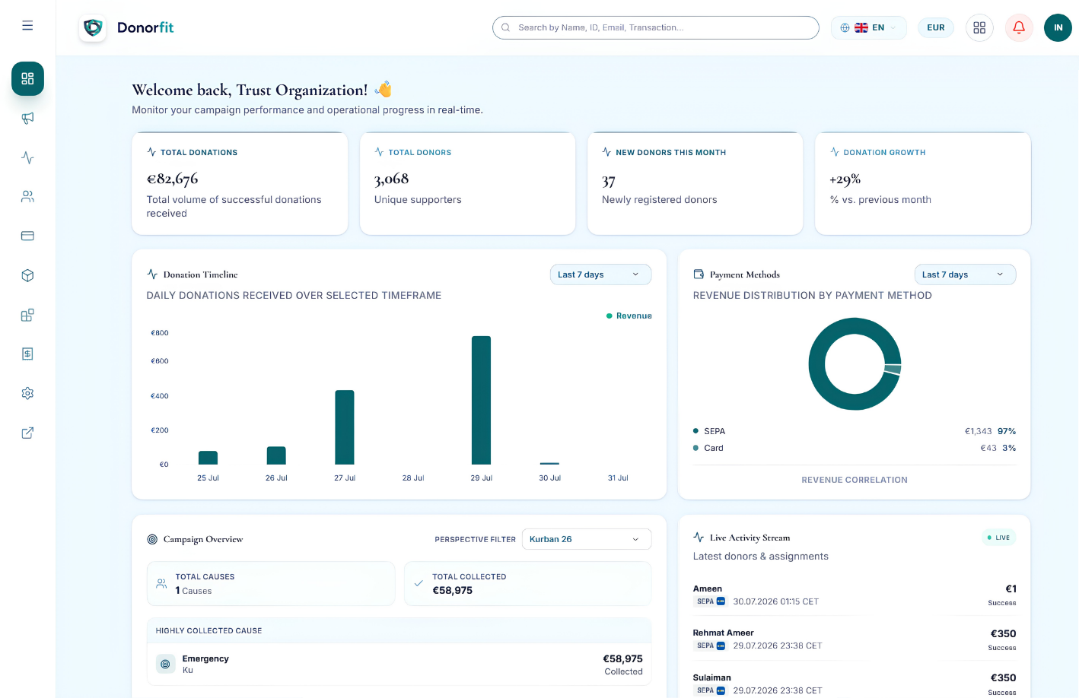Toggle the Revenue legend on the chart
The width and height of the screenshot is (1079, 698).
coord(629,316)
